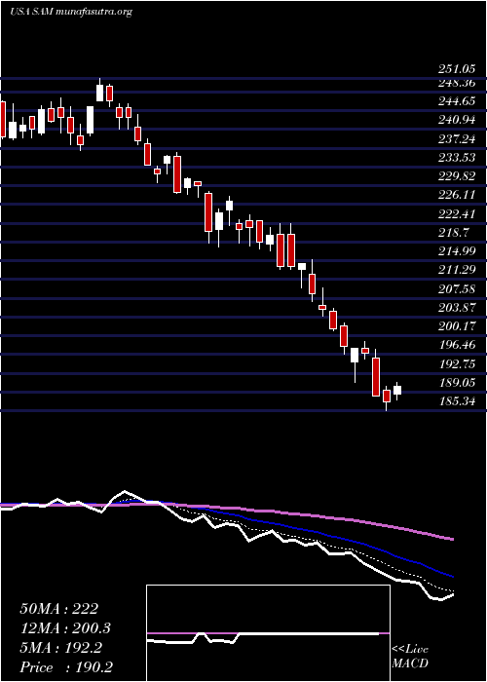Select the 240.94 price level label
This screenshot has height=682, width=487.
pos(456,121)
